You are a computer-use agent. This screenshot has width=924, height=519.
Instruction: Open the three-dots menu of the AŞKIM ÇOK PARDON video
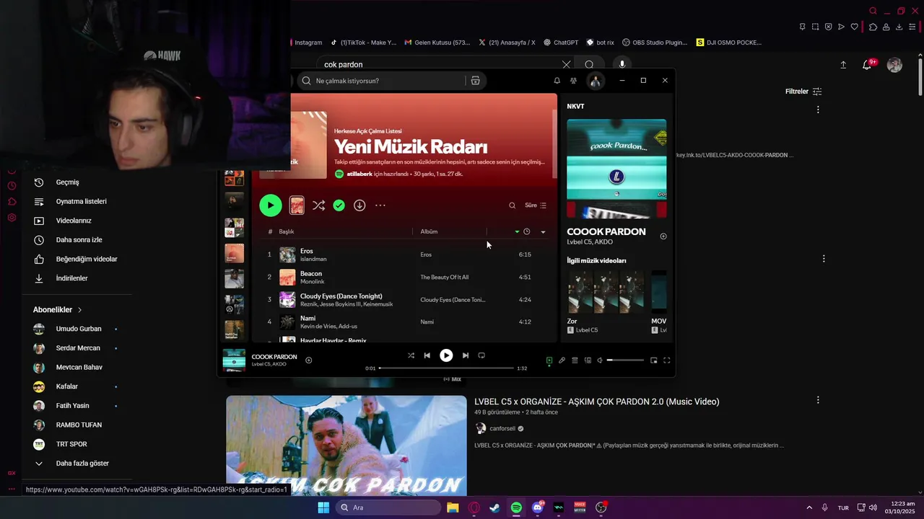point(818,400)
